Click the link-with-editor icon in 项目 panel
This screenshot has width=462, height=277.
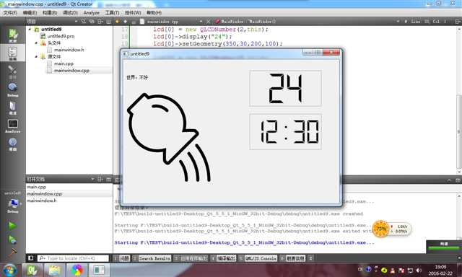click(92, 21)
